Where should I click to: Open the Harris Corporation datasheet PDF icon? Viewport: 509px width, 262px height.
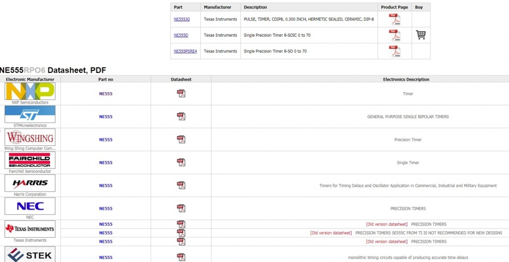tap(181, 186)
